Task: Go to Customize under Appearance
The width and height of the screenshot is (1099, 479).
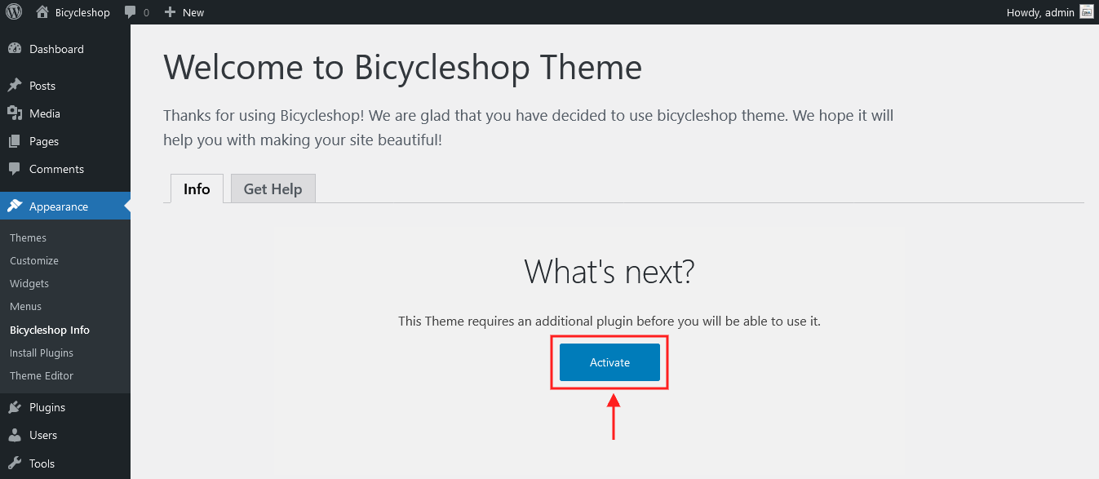Action: [x=34, y=260]
